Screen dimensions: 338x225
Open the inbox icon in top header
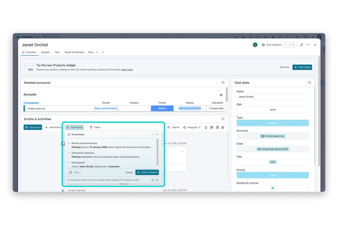point(243,37)
